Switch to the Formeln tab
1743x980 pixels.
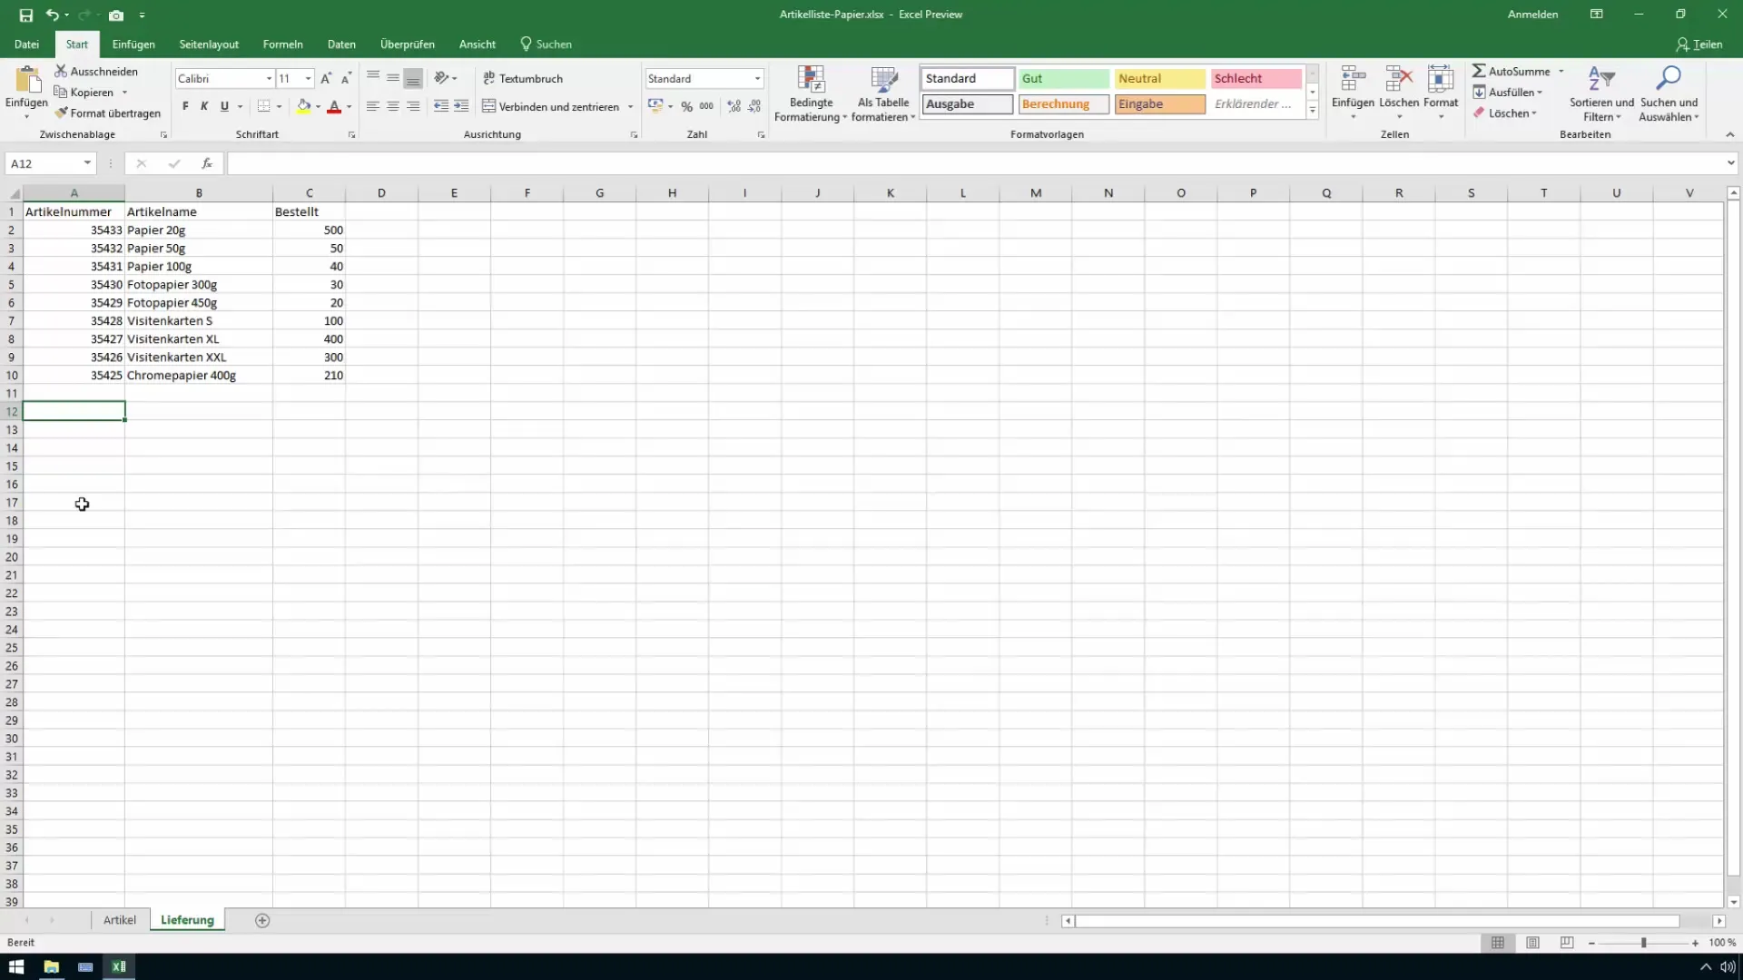click(282, 44)
